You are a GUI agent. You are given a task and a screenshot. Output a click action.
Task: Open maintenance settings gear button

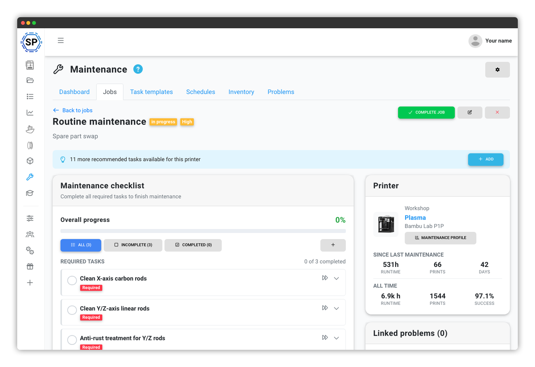(x=497, y=70)
